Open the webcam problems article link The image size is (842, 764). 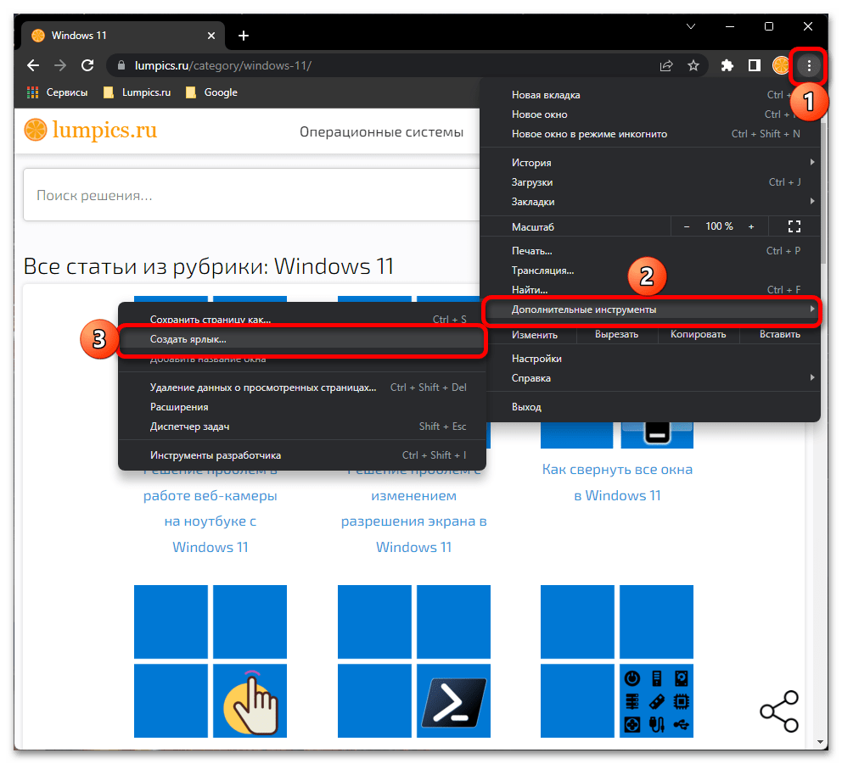[x=210, y=508]
